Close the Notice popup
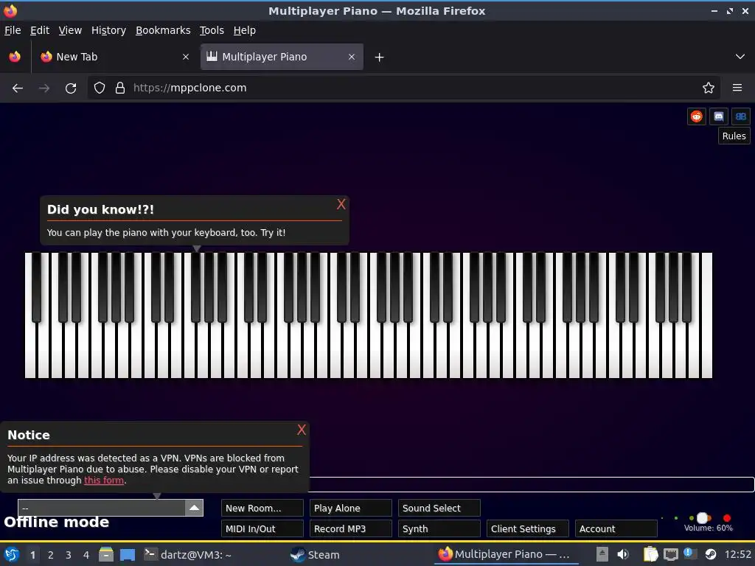This screenshot has width=755, height=566. (302, 430)
